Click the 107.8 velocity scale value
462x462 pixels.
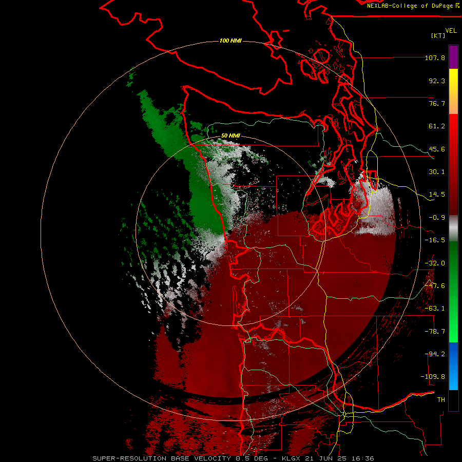[435, 57]
